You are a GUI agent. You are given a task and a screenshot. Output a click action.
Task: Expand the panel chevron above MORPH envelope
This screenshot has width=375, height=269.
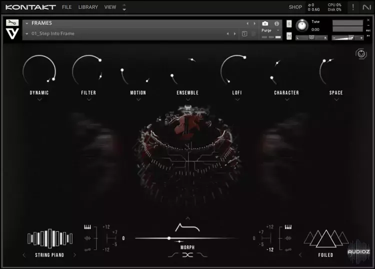click(x=188, y=218)
